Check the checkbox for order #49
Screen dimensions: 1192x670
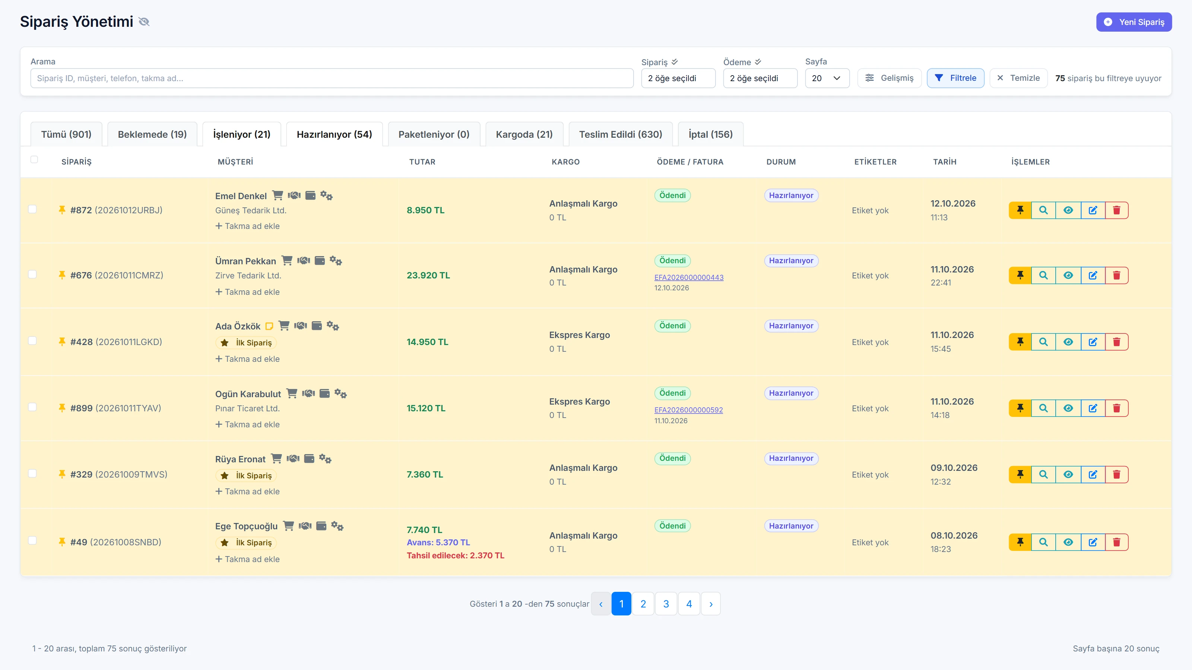[x=32, y=540]
